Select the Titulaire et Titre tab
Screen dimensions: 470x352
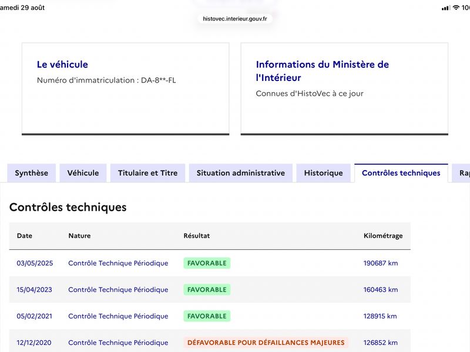[x=148, y=173]
